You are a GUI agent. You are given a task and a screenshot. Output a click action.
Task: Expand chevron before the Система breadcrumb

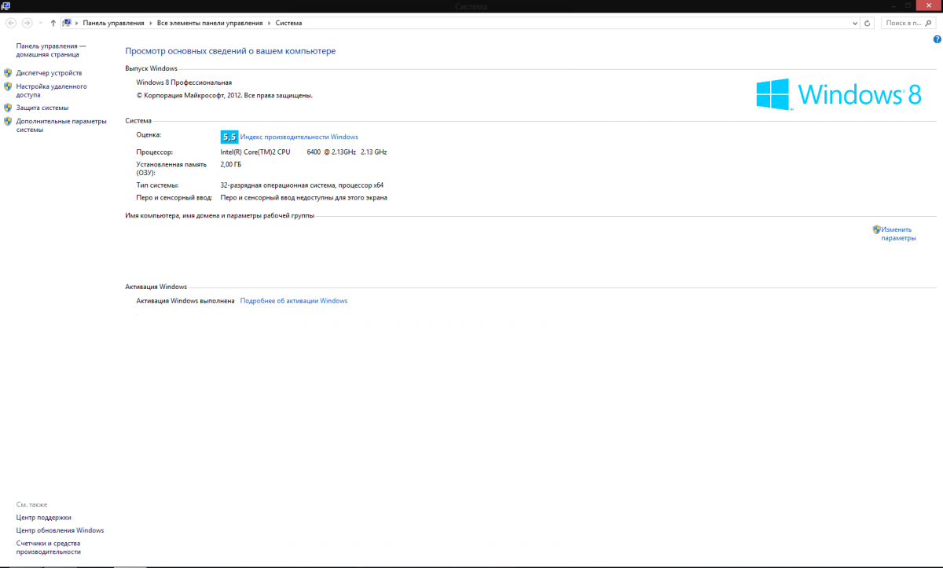click(x=270, y=24)
